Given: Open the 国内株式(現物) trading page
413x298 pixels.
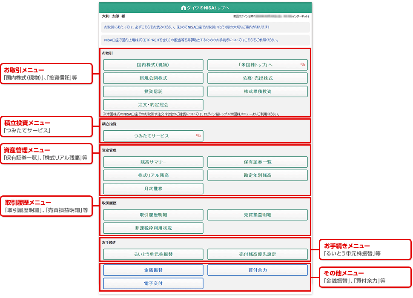Looking at the screenshot, I should (153, 65).
